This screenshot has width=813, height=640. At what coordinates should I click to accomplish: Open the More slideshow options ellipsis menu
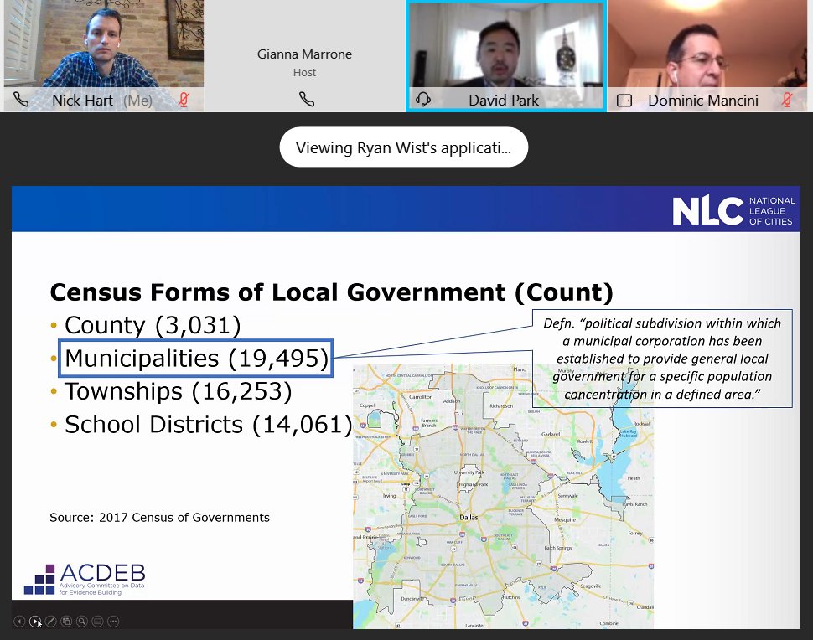112,622
